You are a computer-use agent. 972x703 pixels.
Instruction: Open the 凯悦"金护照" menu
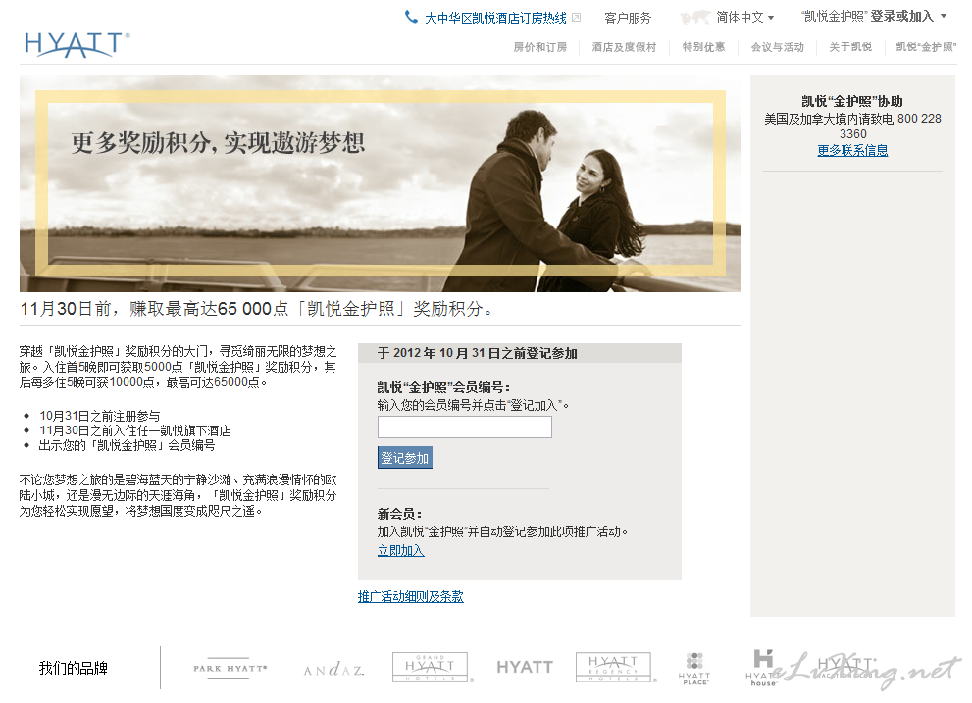[926, 47]
